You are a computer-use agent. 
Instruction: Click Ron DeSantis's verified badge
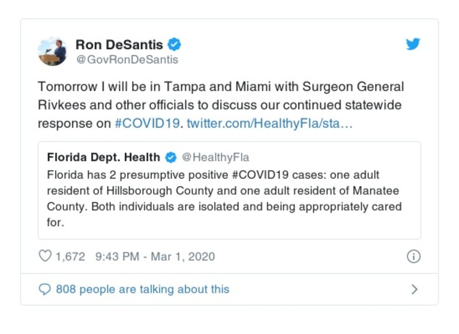point(175,45)
